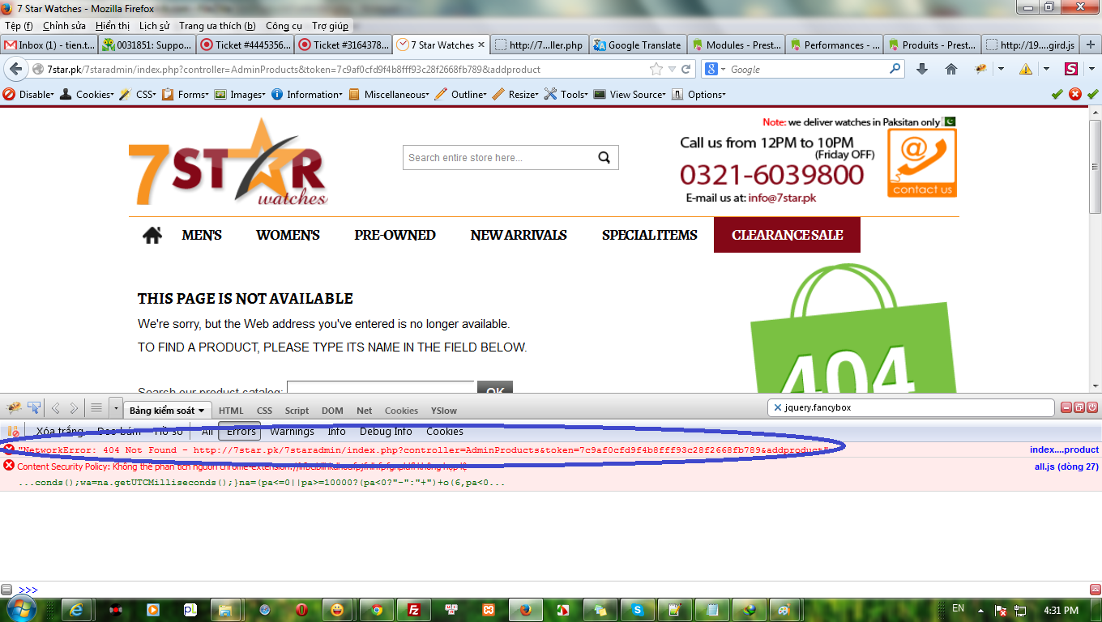This screenshot has width=1102, height=622.
Task: Clear the console with Xóa trắng
Action: pyautogui.click(x=59, y=432)
